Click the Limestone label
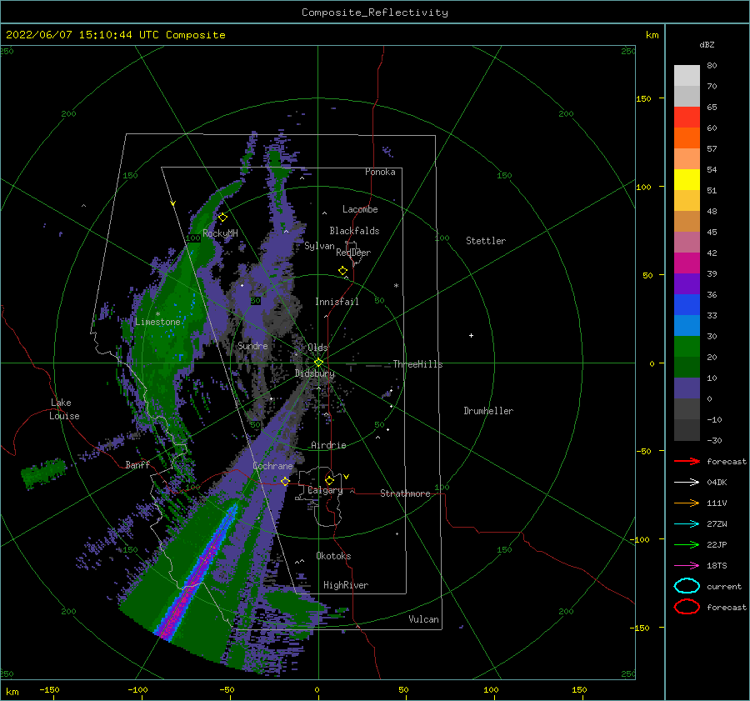The height and width of the screenshot is (701, 750). 157,322
